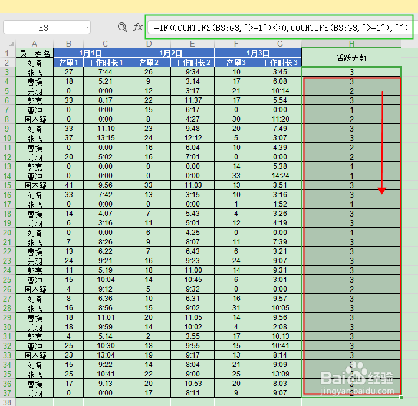Select row 15 header
Image resolution: width=418 pixels, height=406 pixels.
[8, 185]
